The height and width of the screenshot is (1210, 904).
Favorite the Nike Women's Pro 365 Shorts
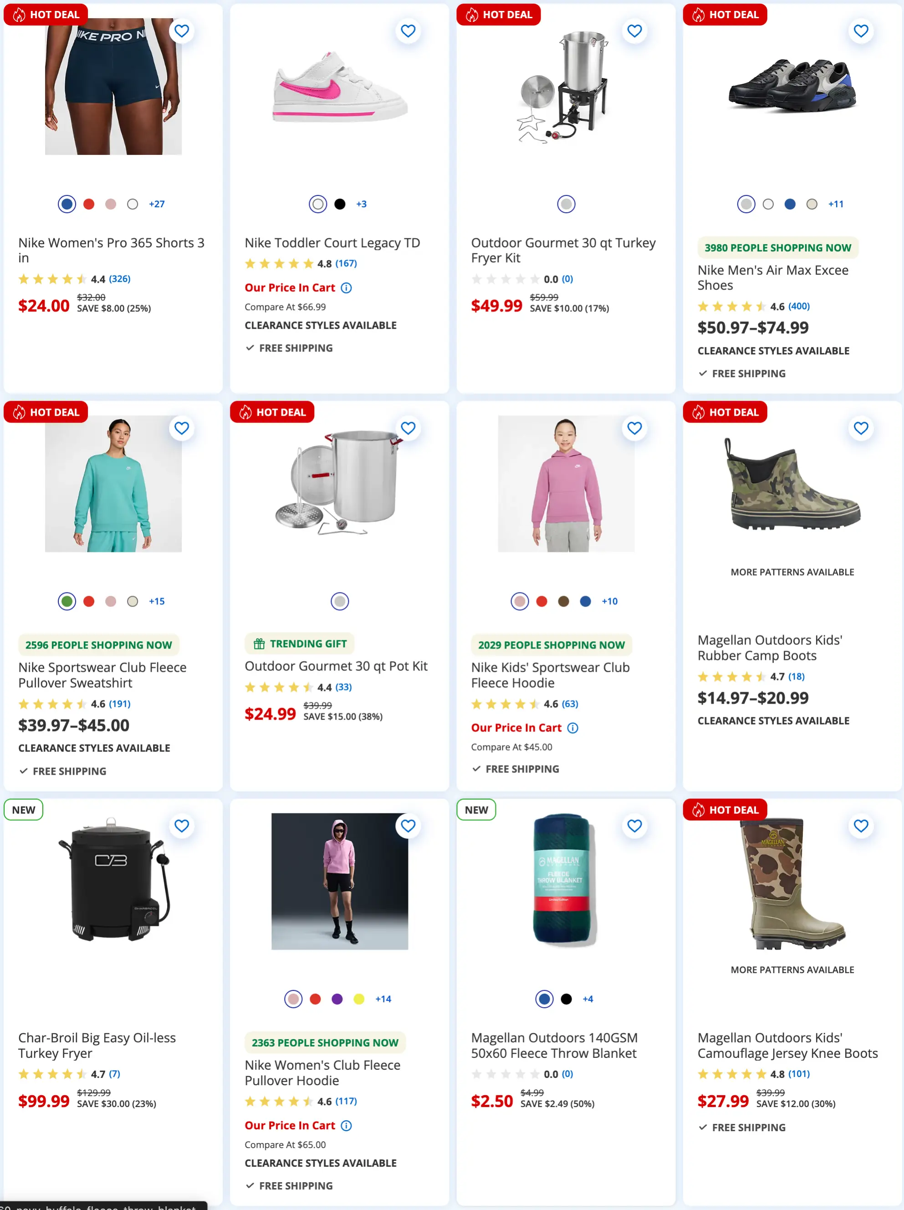[x=182, y=31]
